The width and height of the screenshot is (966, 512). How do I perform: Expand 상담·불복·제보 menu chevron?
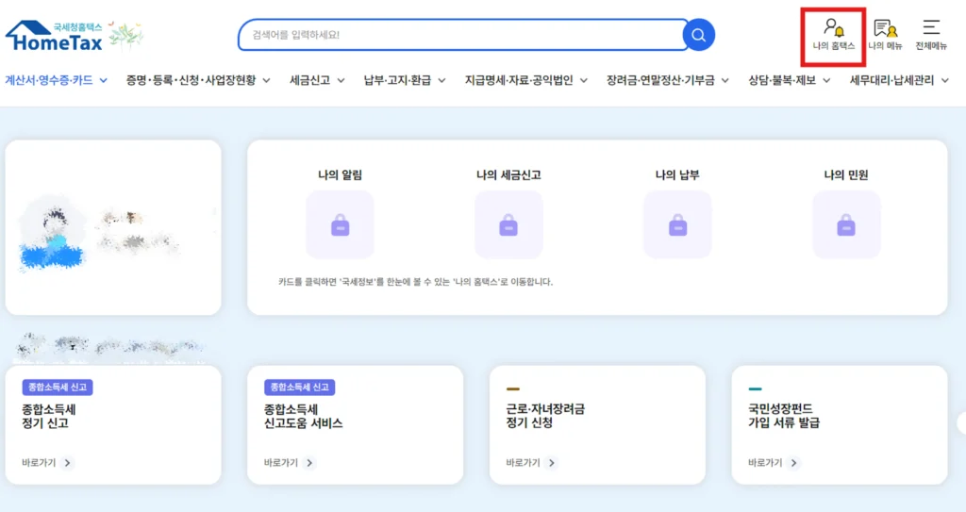[826, 81]
